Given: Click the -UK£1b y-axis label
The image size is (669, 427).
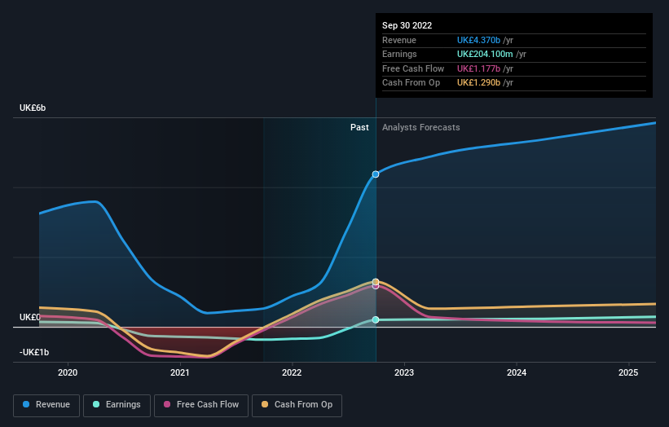Looking at the screenshot, I should point(34,352).
